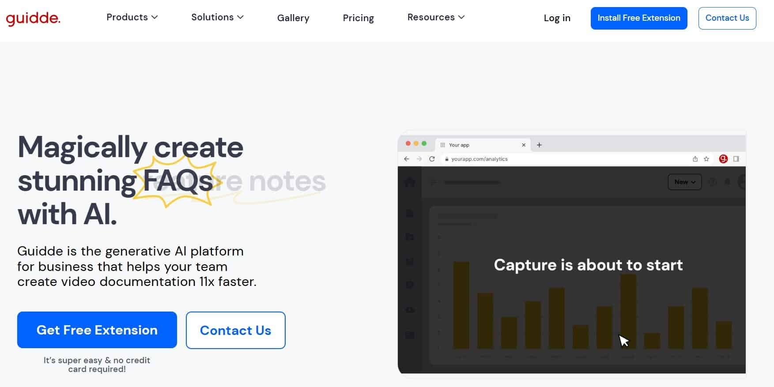Click the Log in link
Screen dimensions: 774x387
point(557,18)
